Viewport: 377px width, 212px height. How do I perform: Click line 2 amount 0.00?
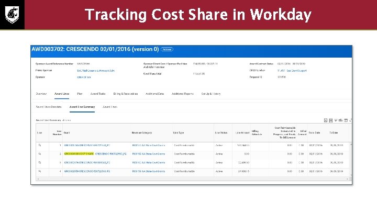pyautogui.click(x=247, y=154)
